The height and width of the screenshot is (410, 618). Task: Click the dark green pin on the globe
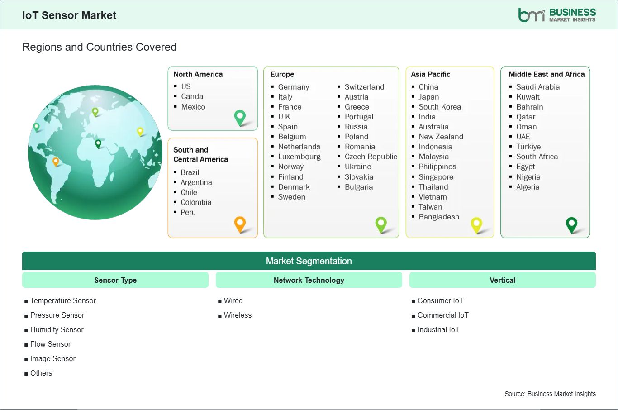click(x=98, y=144)
